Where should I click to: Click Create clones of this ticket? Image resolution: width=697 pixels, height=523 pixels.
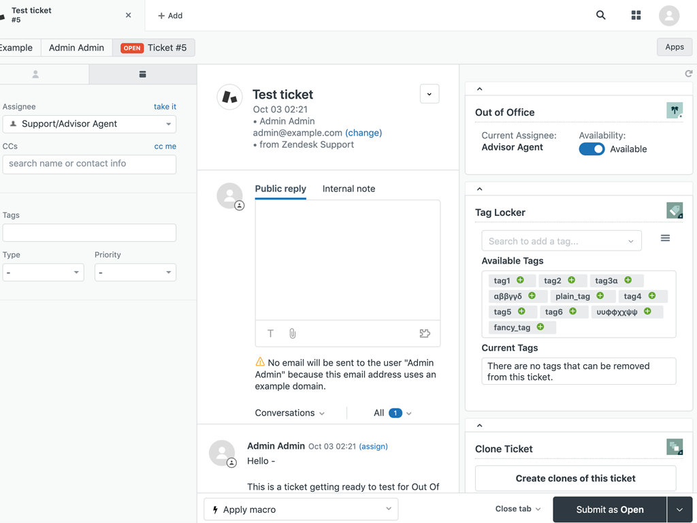(x=575, y=478)
